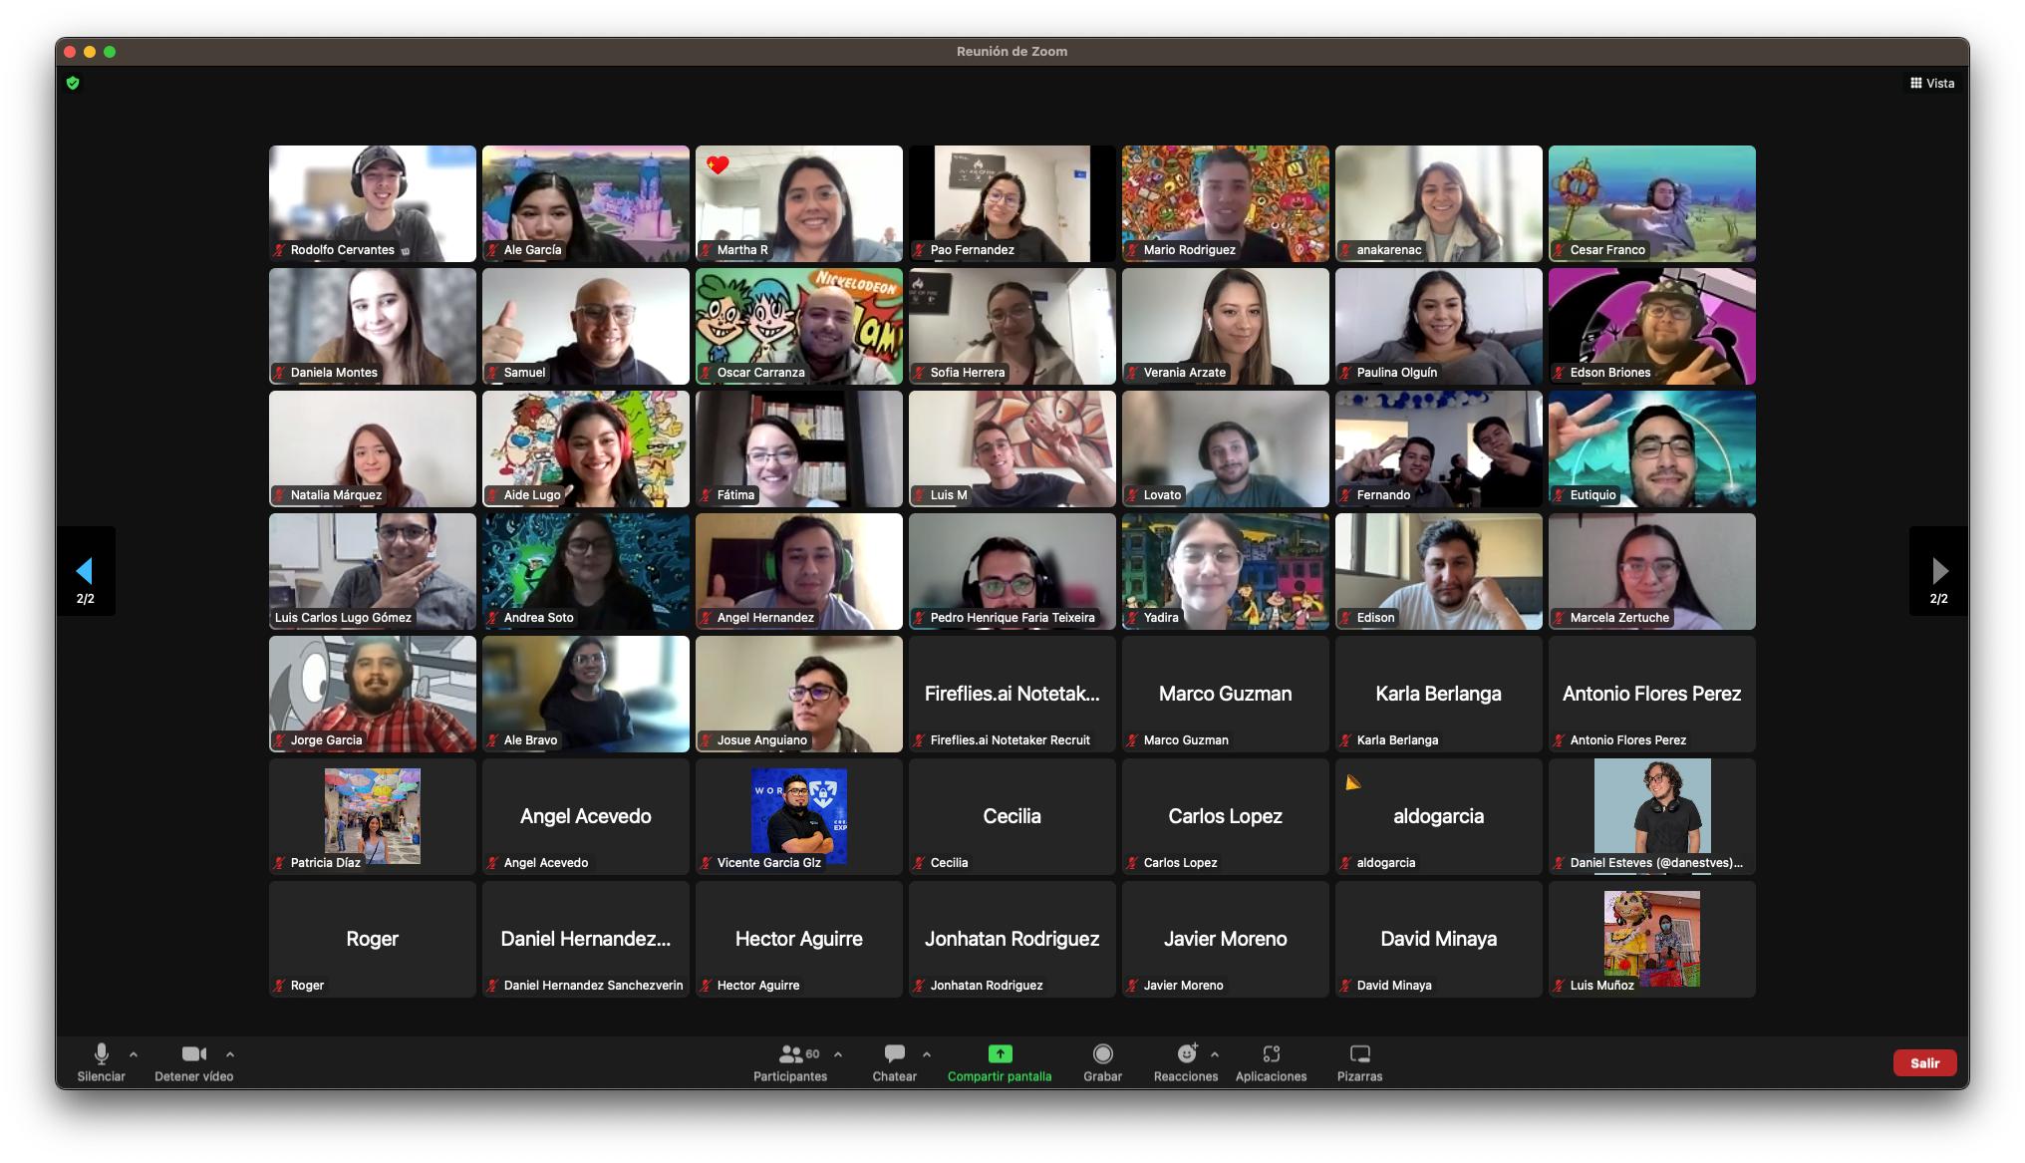The width and height of the screenshot is (2025, 1163).
Task: Start sharing with Compartir pantalla
Action: coord(1000,1062)
